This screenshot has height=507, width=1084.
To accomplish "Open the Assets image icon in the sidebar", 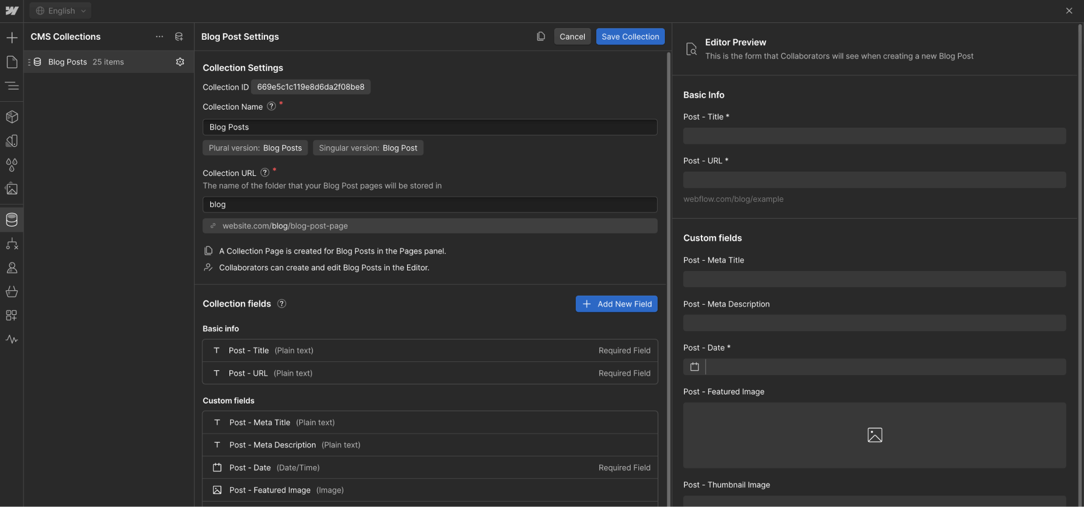I will (x=11, y=189).
